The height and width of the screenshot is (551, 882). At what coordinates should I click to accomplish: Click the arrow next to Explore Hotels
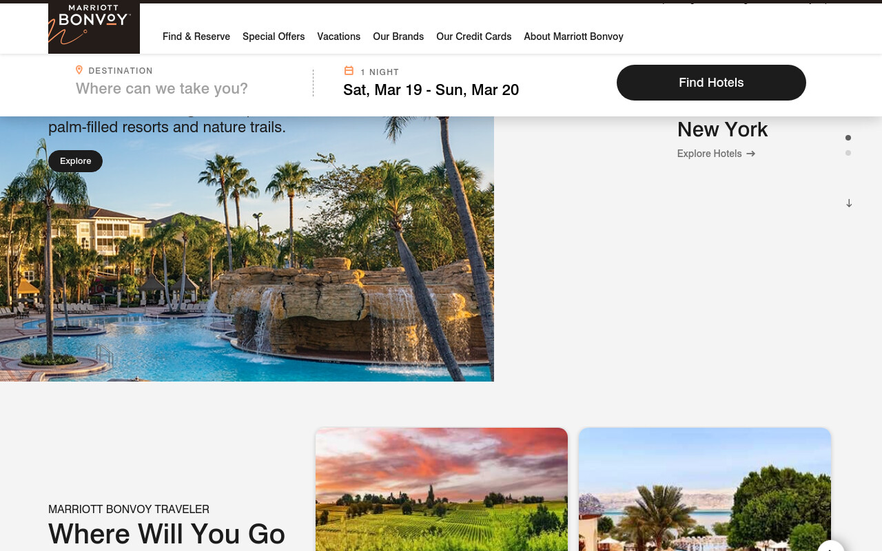point(751,154)
